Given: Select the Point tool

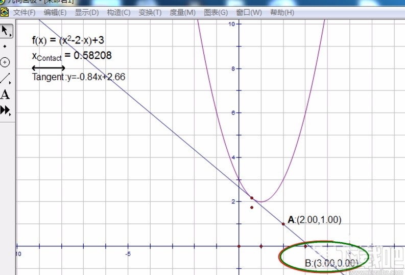Looking at the screenshot, I should [5, 47].
